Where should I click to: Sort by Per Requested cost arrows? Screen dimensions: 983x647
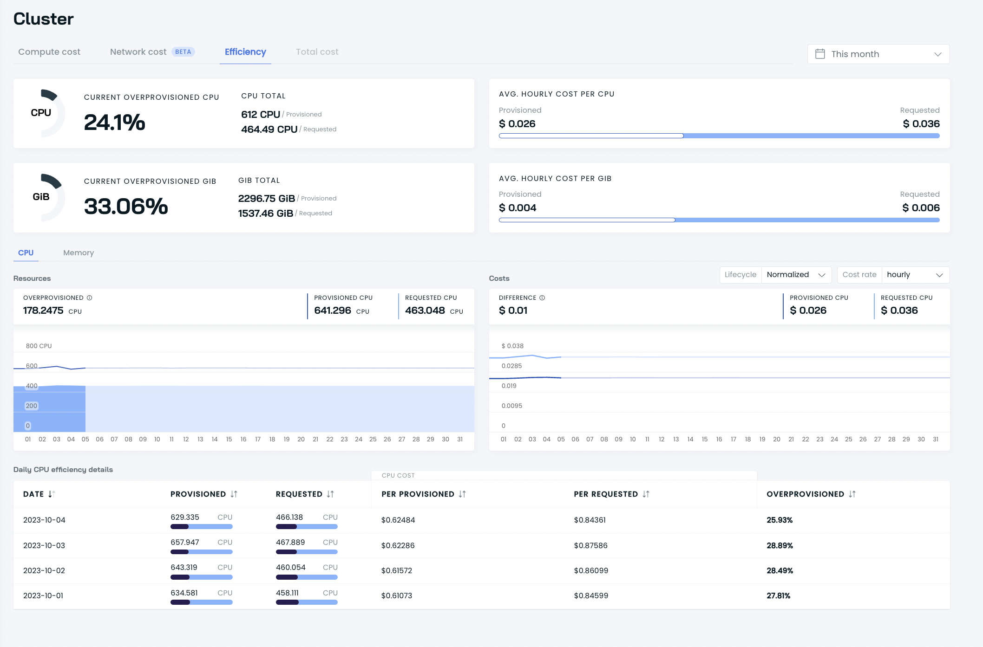click(x=646, y=494)
